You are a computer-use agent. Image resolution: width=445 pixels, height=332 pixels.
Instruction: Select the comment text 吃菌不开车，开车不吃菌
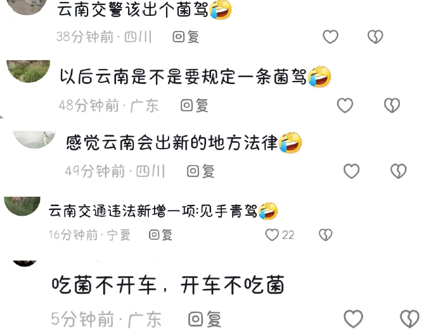pyautogui.click(x=168, y=285)
